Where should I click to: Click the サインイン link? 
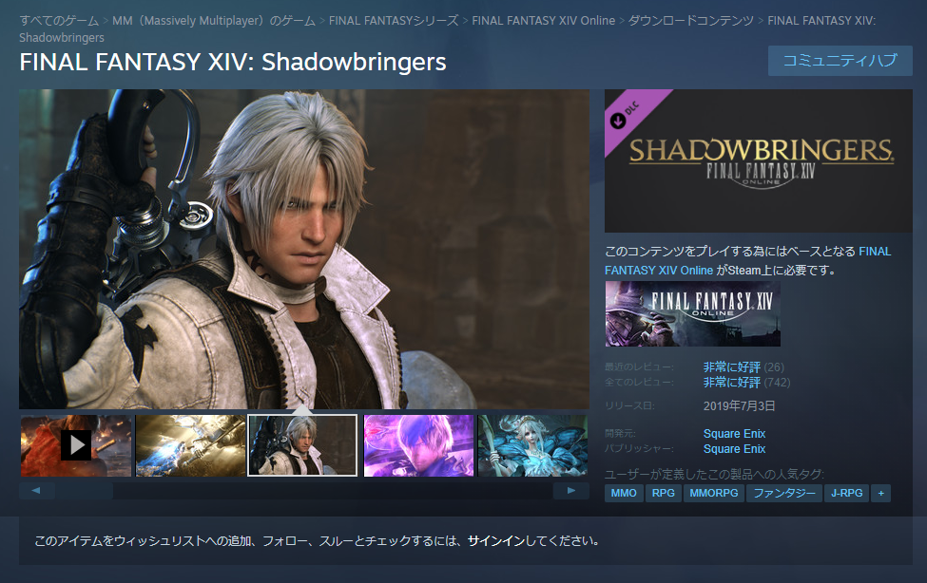point(496,541)
